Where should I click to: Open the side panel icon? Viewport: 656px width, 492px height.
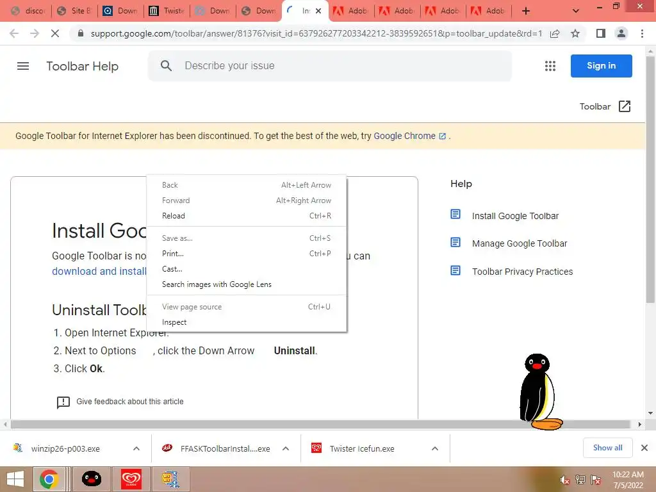pos(601,33)
